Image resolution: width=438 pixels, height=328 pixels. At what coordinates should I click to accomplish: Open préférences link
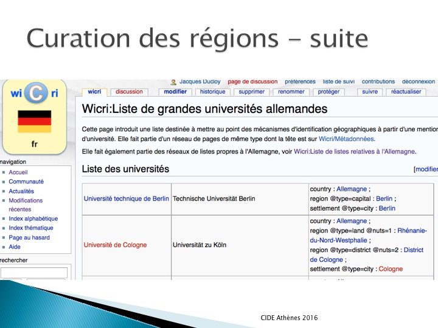300,82
